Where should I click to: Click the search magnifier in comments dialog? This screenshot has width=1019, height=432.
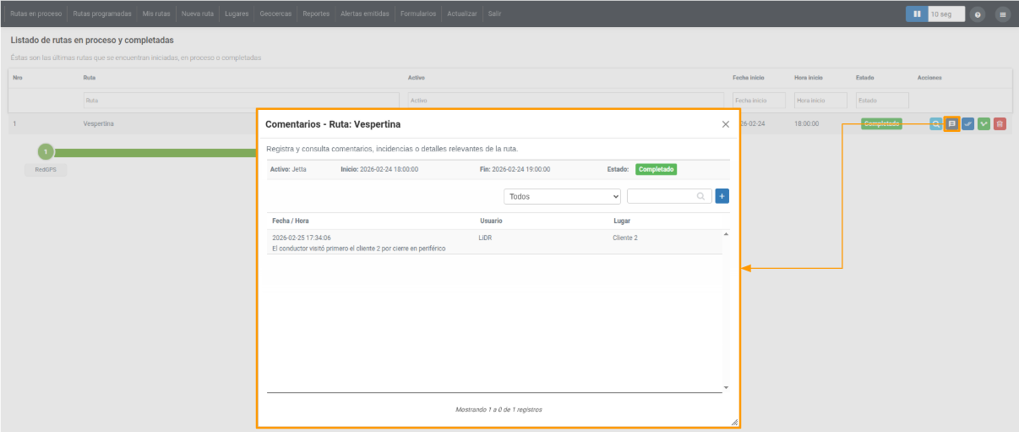coord(700,196)
